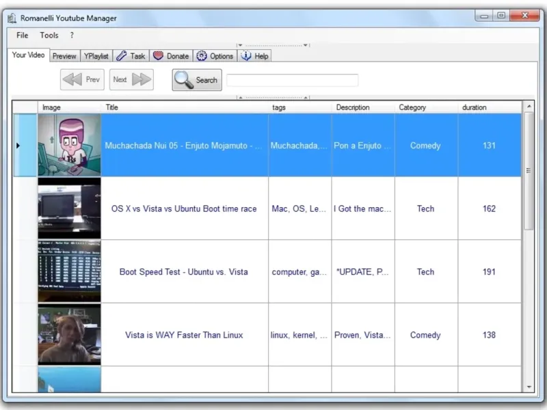Click the upper toolbar splitter grip

[x=273, y=45]
